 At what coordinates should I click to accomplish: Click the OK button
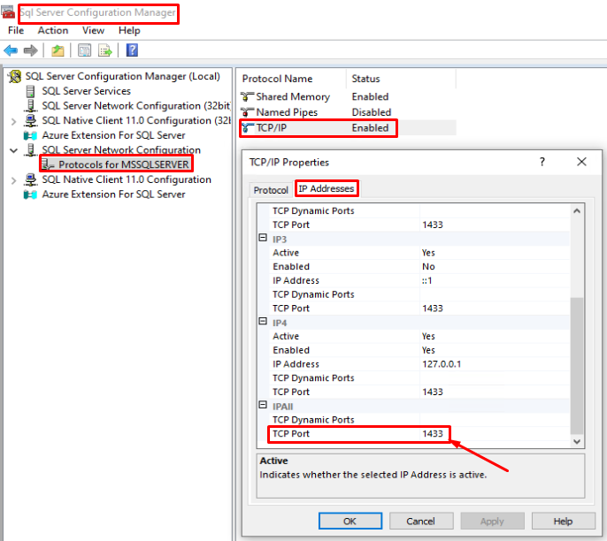(350, 521)
